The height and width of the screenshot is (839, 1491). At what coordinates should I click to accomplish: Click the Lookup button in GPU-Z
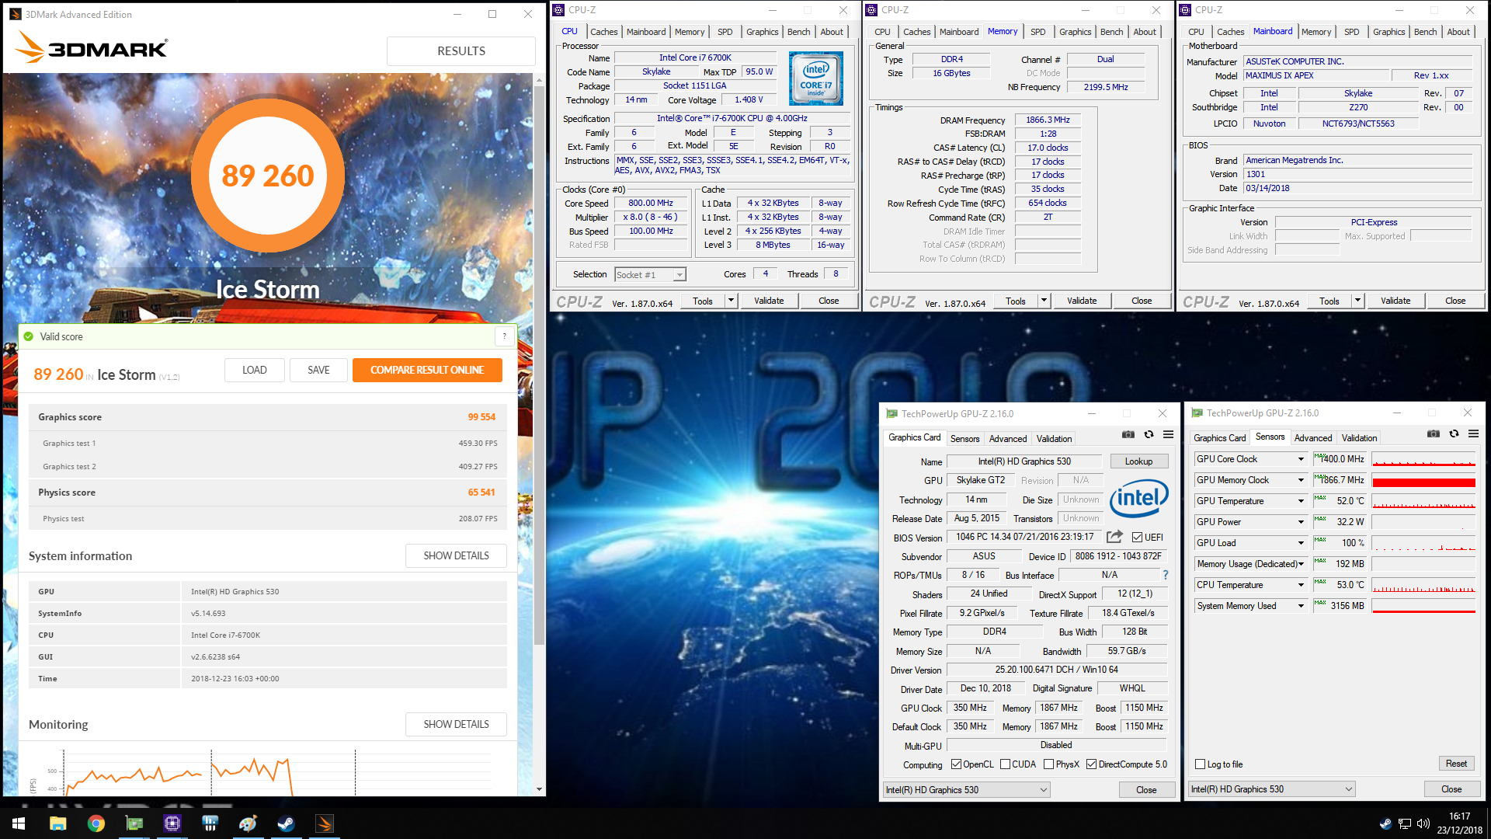(x=1139, y=461)
